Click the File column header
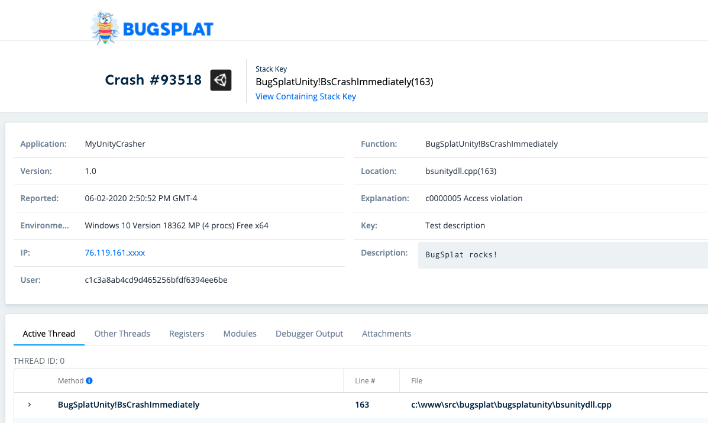This screenshot has width=708, height=423. tap(417, 380)
